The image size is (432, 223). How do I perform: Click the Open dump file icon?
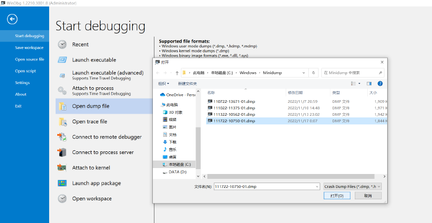(62, 106)
